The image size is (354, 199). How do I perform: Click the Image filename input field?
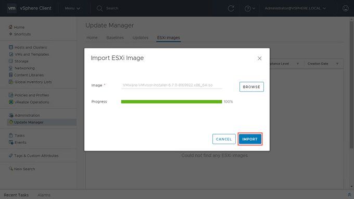coord(172,85)
